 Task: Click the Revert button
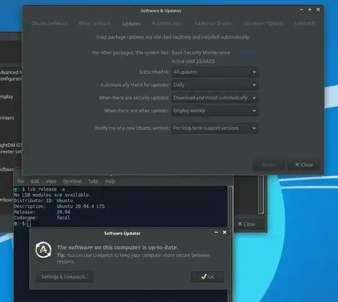point(269,165)
